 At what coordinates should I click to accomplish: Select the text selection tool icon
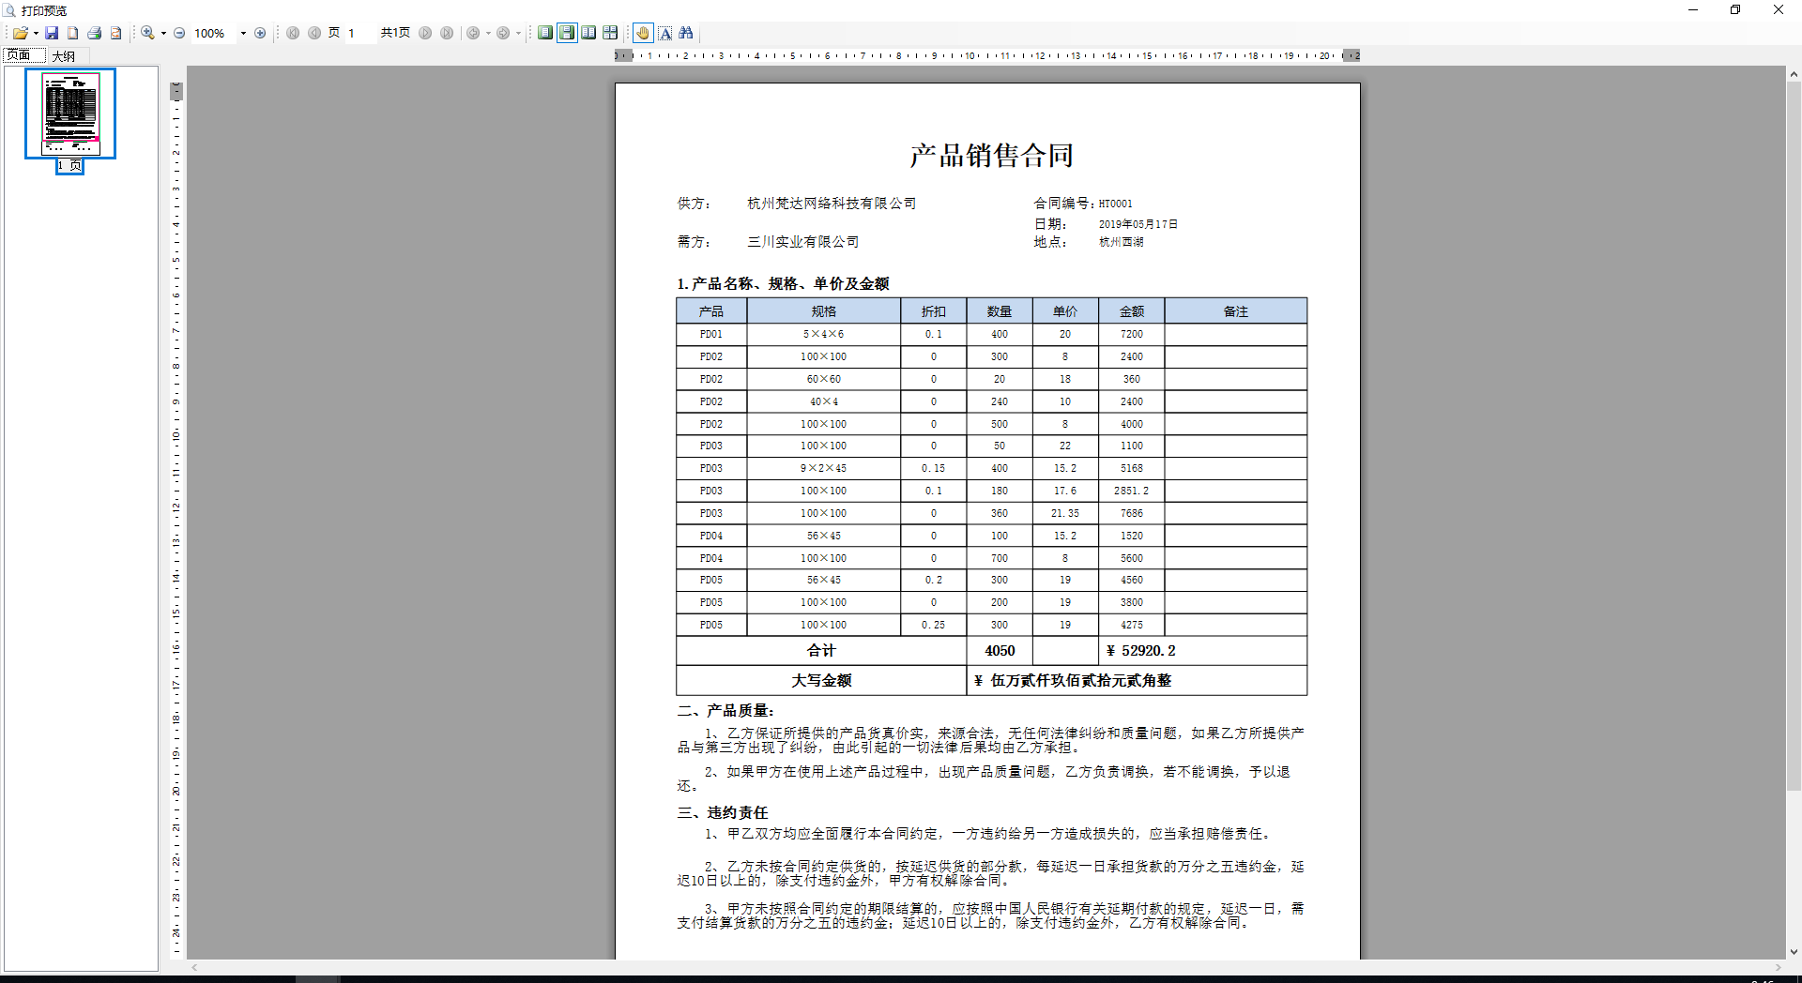[x=664, y=33]
